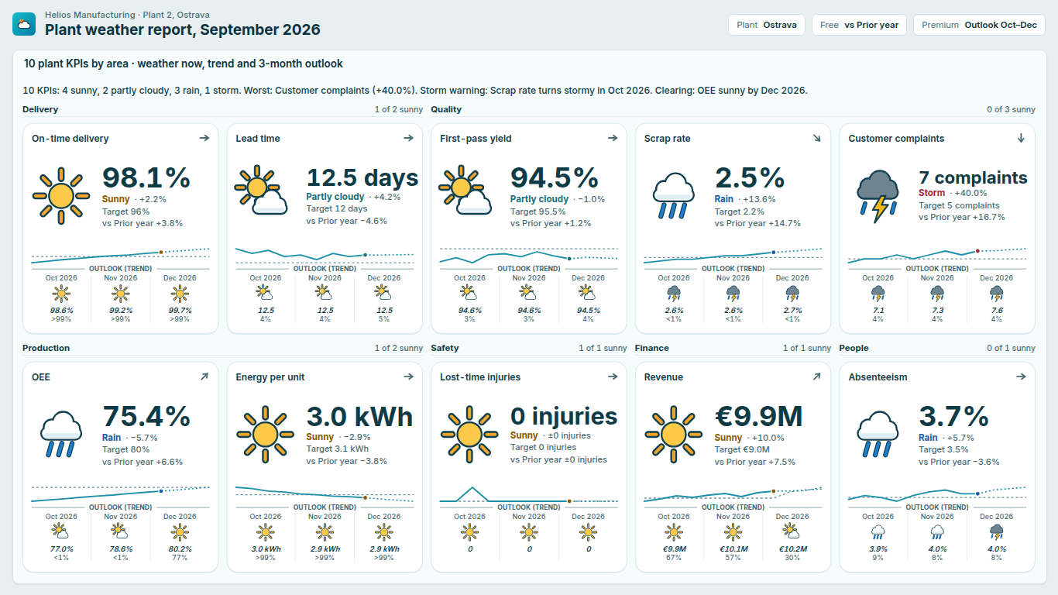This screenshot has width=1058, height=595.
Task: Click the On-time delivery sparkline chart
Action: tap(121, 256)
